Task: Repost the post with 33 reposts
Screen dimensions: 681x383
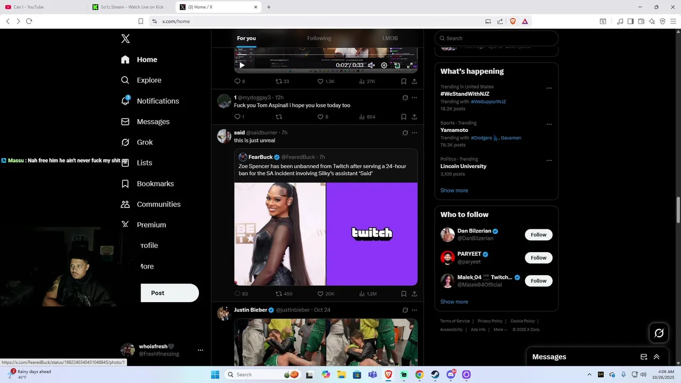Action: (x=282, y=81)
